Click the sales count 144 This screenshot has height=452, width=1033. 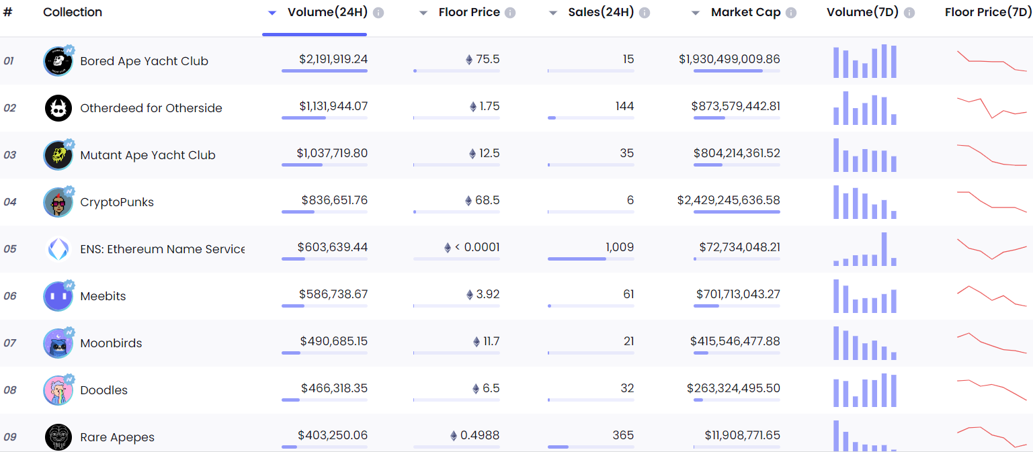(625, 106)
